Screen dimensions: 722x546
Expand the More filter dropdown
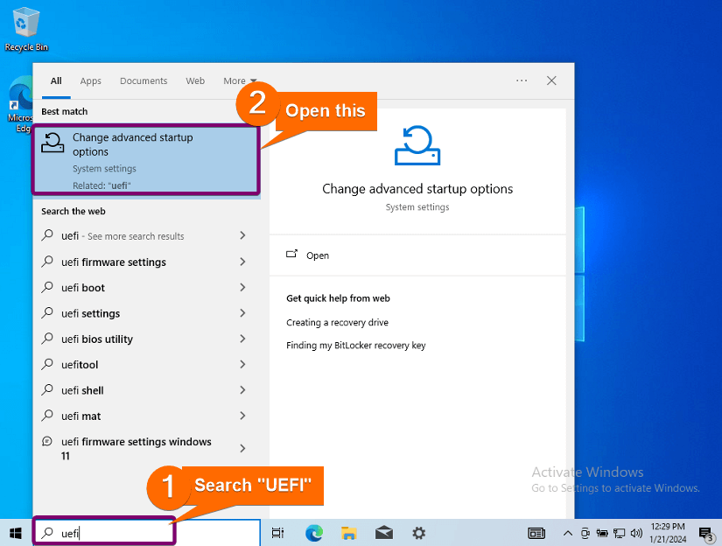click(240, 81)
